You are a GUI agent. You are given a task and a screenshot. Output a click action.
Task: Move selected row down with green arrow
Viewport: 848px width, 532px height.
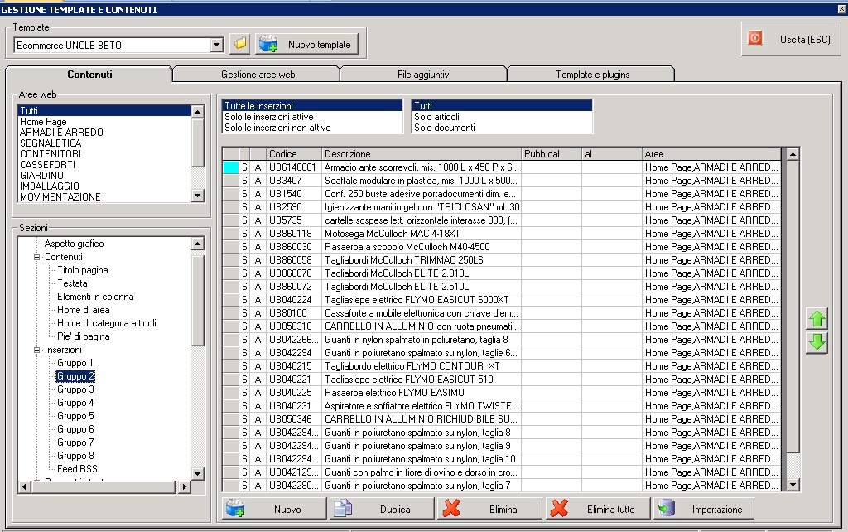point(817,343)
